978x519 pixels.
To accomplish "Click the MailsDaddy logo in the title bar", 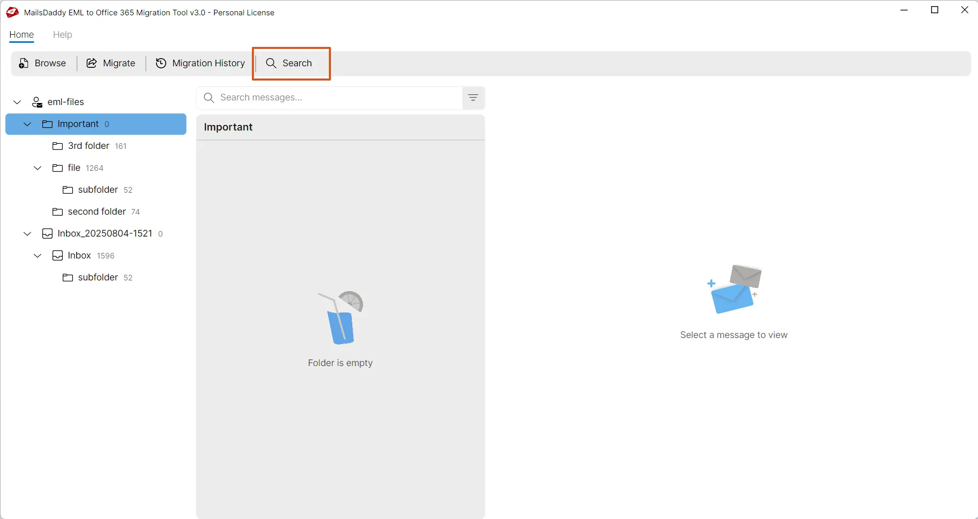I will (11, 12).
